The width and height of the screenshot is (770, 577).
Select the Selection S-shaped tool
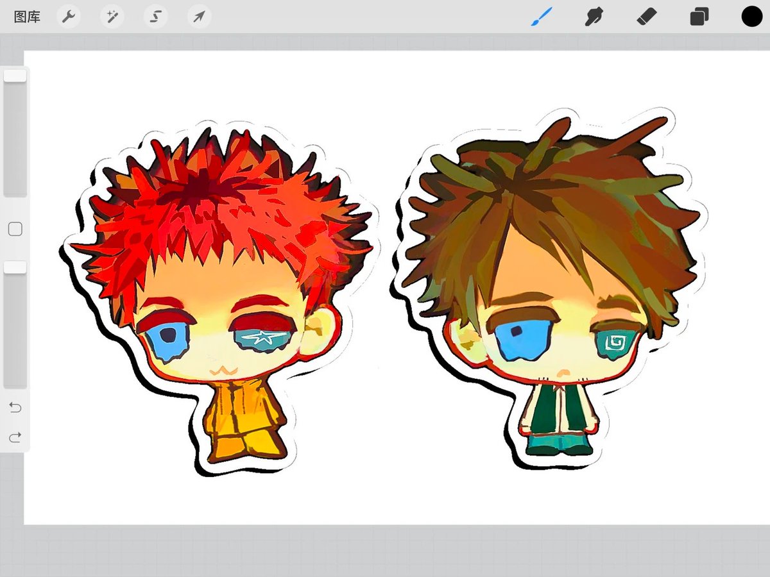coord(155,17)
